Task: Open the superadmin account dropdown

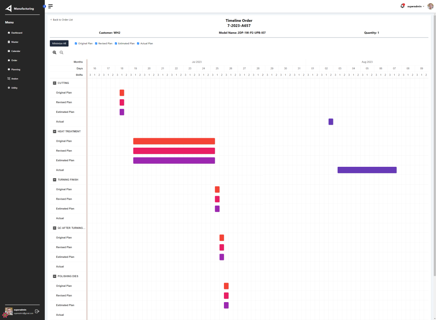Action: coord(416,6)
